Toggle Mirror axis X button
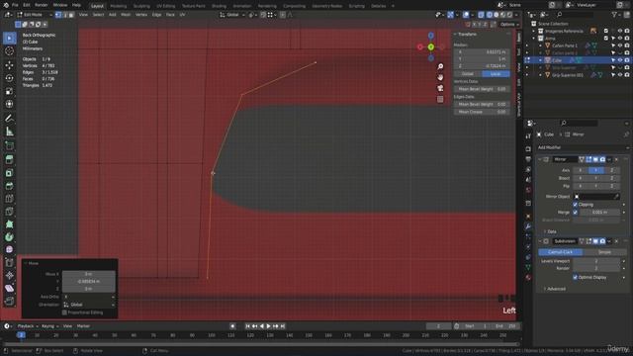The image size is (633, 356). coord(581,170)
